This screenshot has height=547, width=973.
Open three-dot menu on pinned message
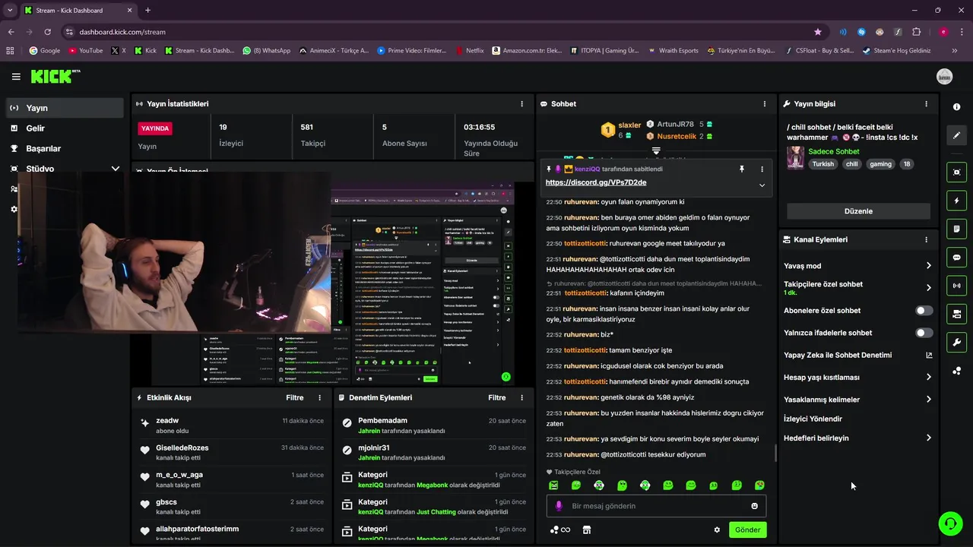tap(762, 169)
